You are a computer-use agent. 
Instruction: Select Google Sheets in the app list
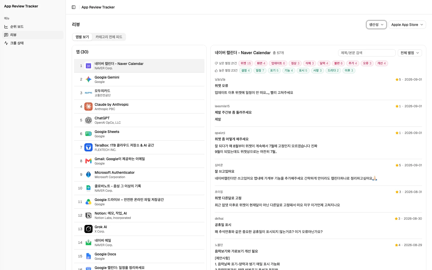[139, 134]
